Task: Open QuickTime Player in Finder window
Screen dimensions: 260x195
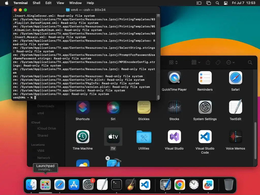Action: coord(174,78)
